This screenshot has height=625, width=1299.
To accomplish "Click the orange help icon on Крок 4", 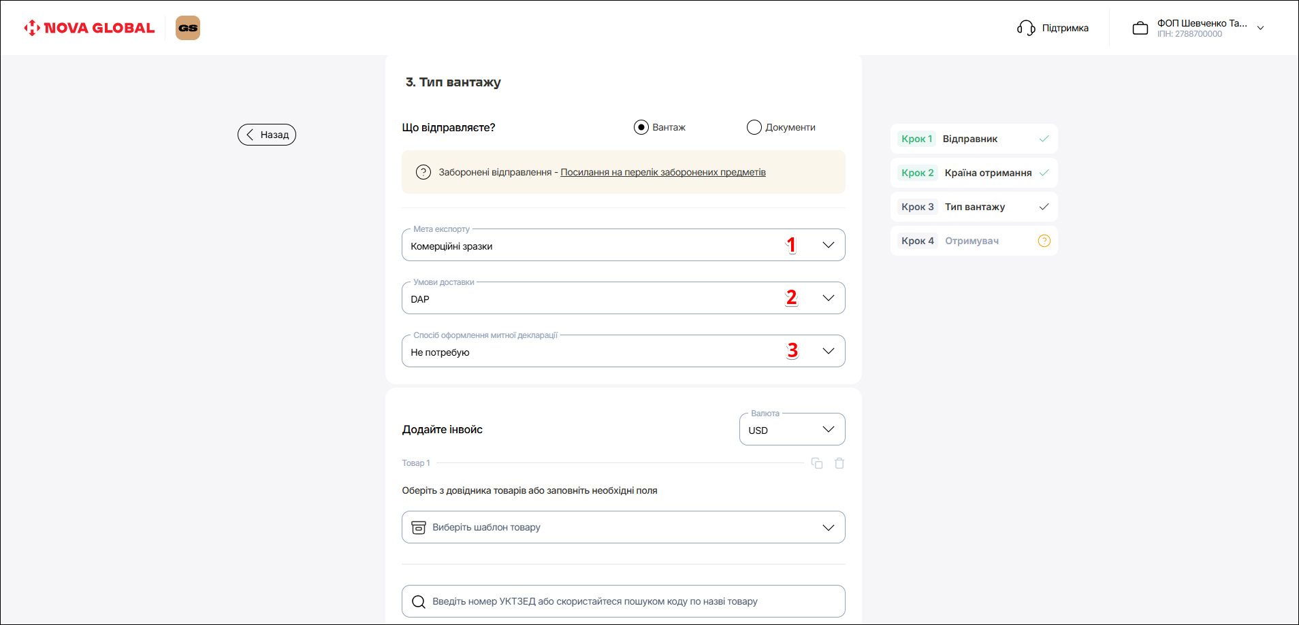I will (x=1044, y=241).
